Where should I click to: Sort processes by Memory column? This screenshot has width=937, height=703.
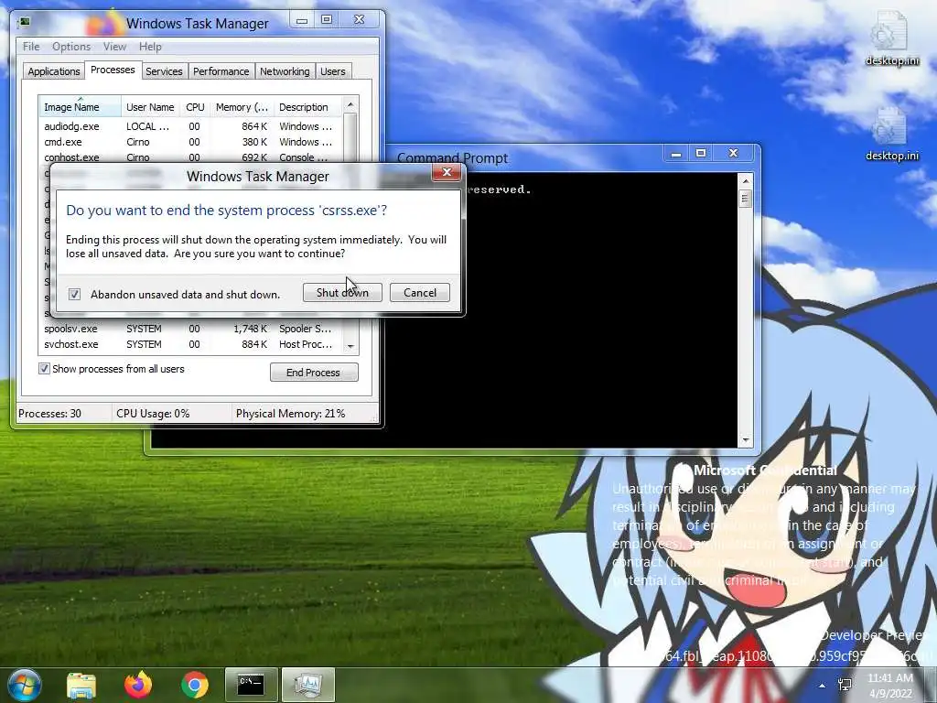pos(242,107)
